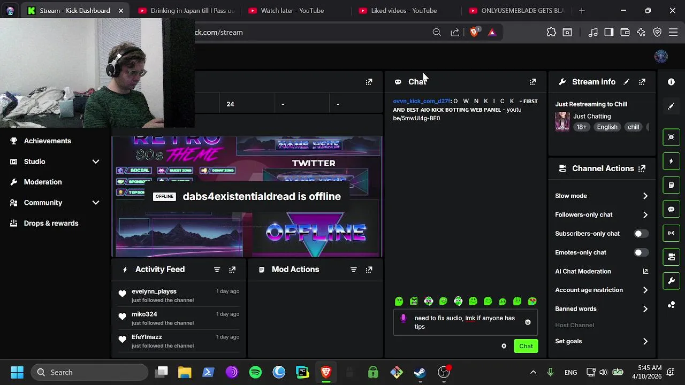Viewport: 685px width, 385px height.
Task: Toggle Subscribers-only chat
Action: (x=641, y=234)
